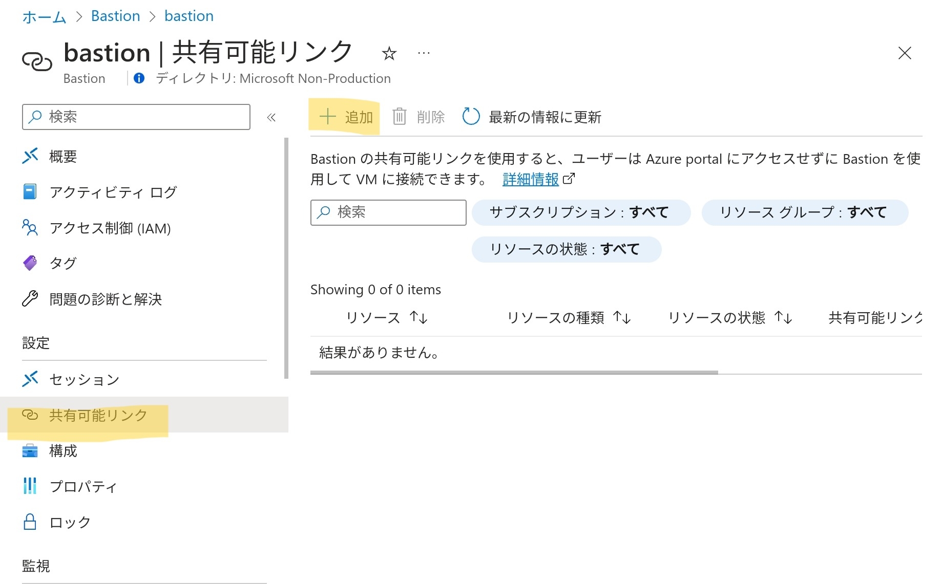
Task: Open the more options ellipsis menu
Action: pyautogui.click(x=424, y=53)
